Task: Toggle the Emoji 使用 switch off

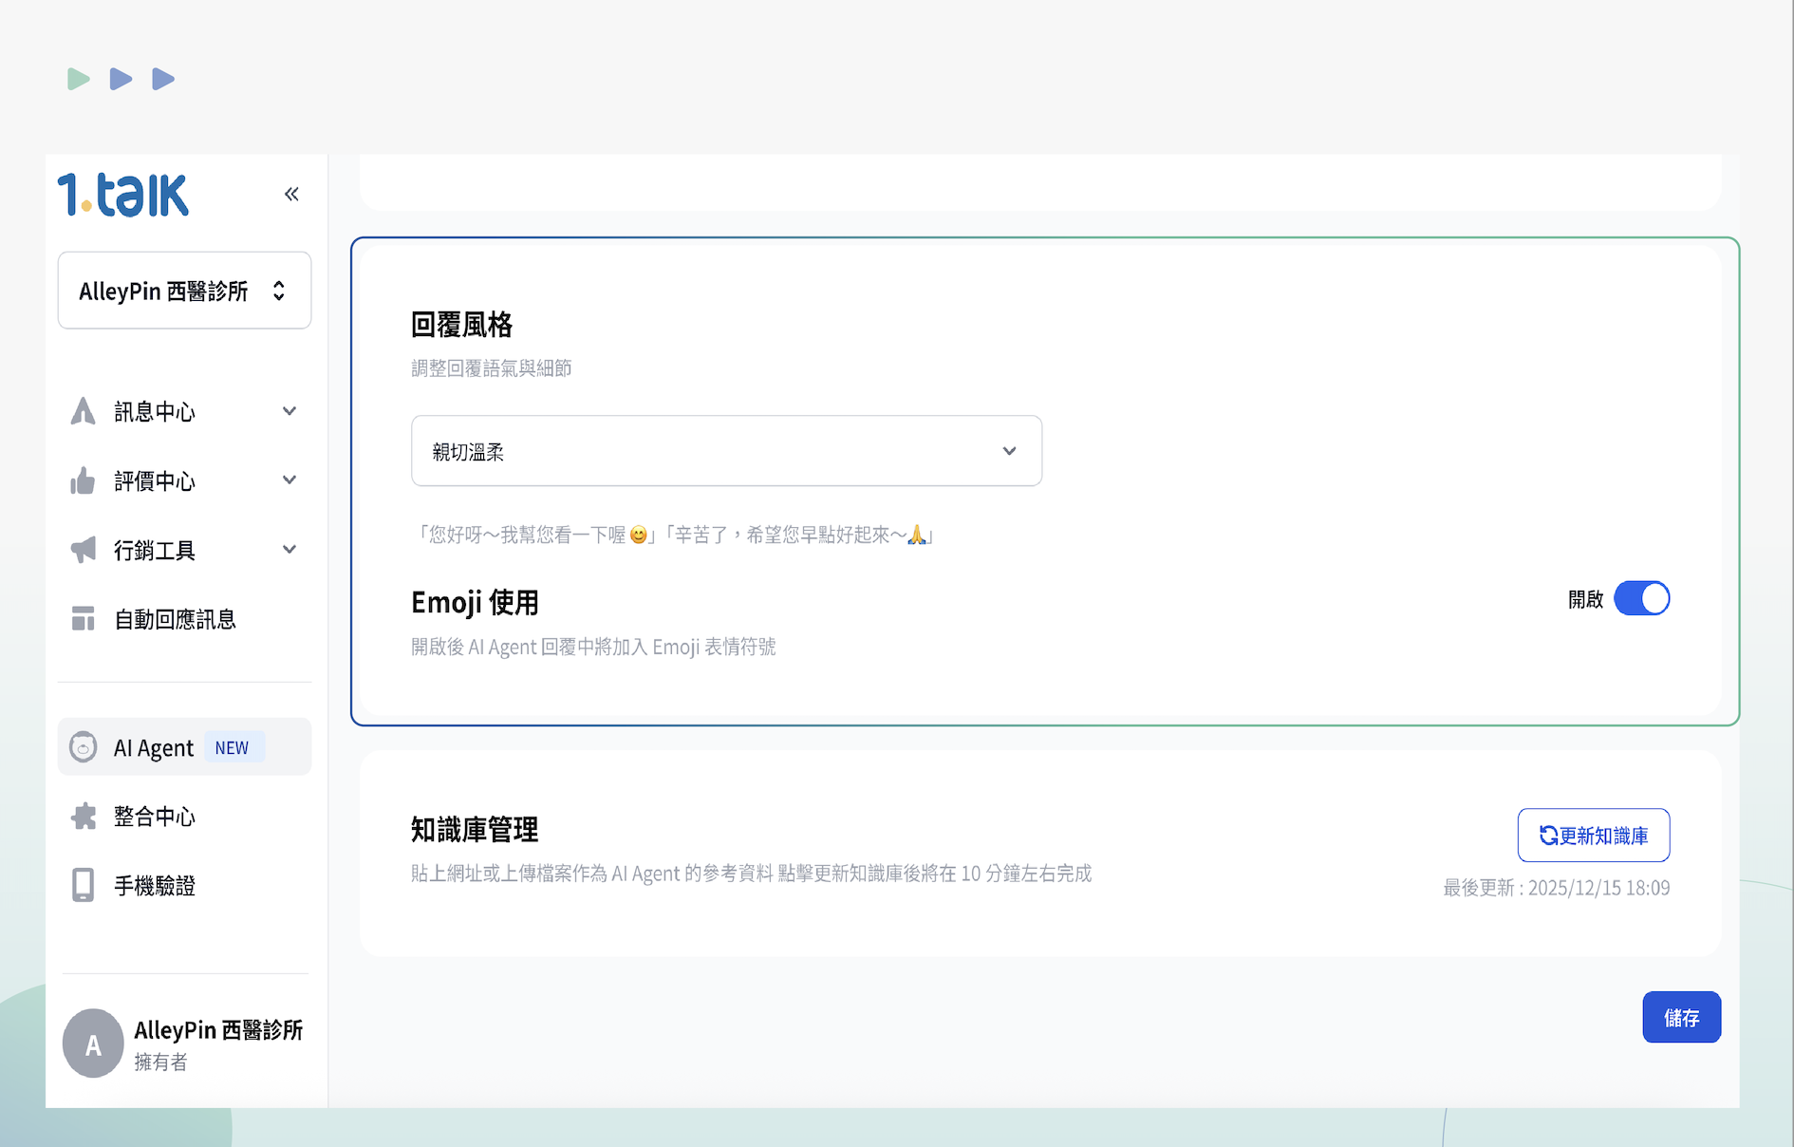Action: tap(1641, 599)
